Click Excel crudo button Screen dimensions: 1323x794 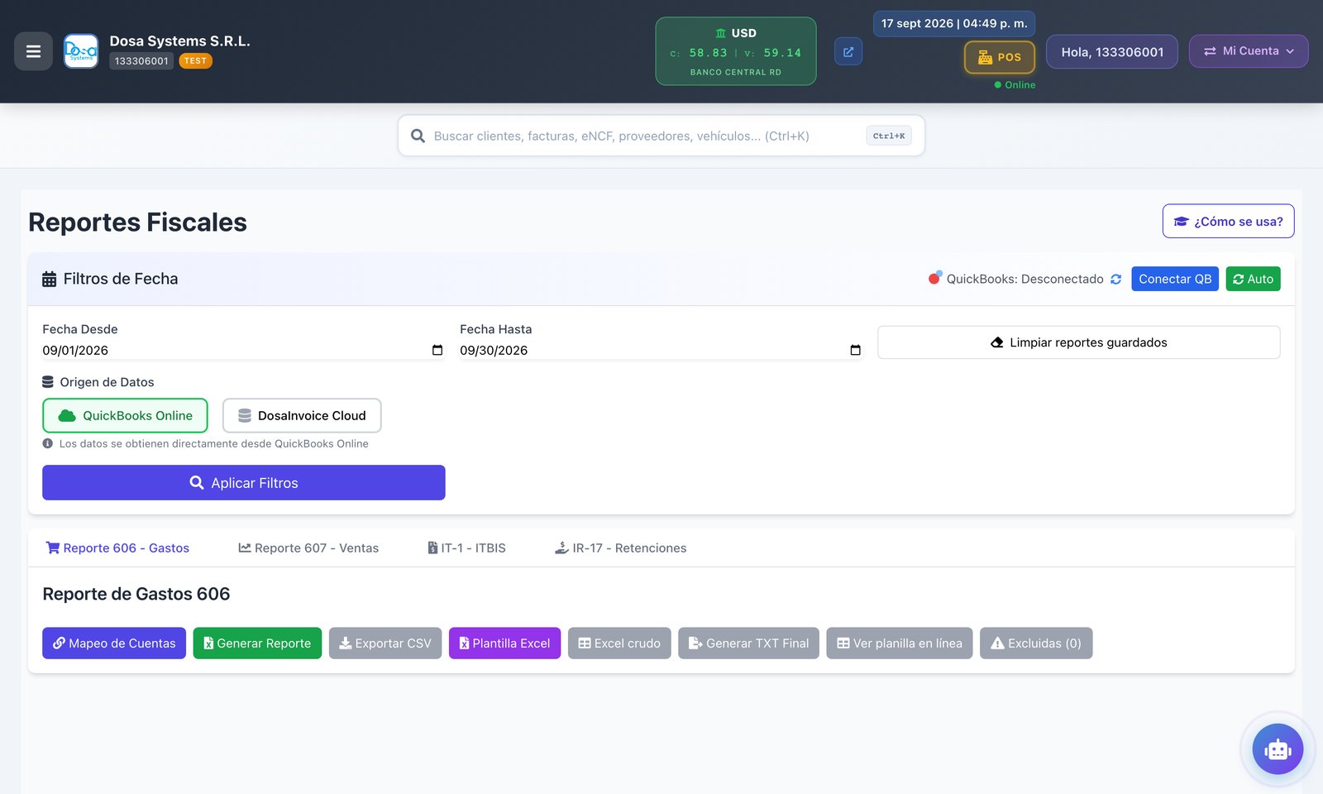619,643
